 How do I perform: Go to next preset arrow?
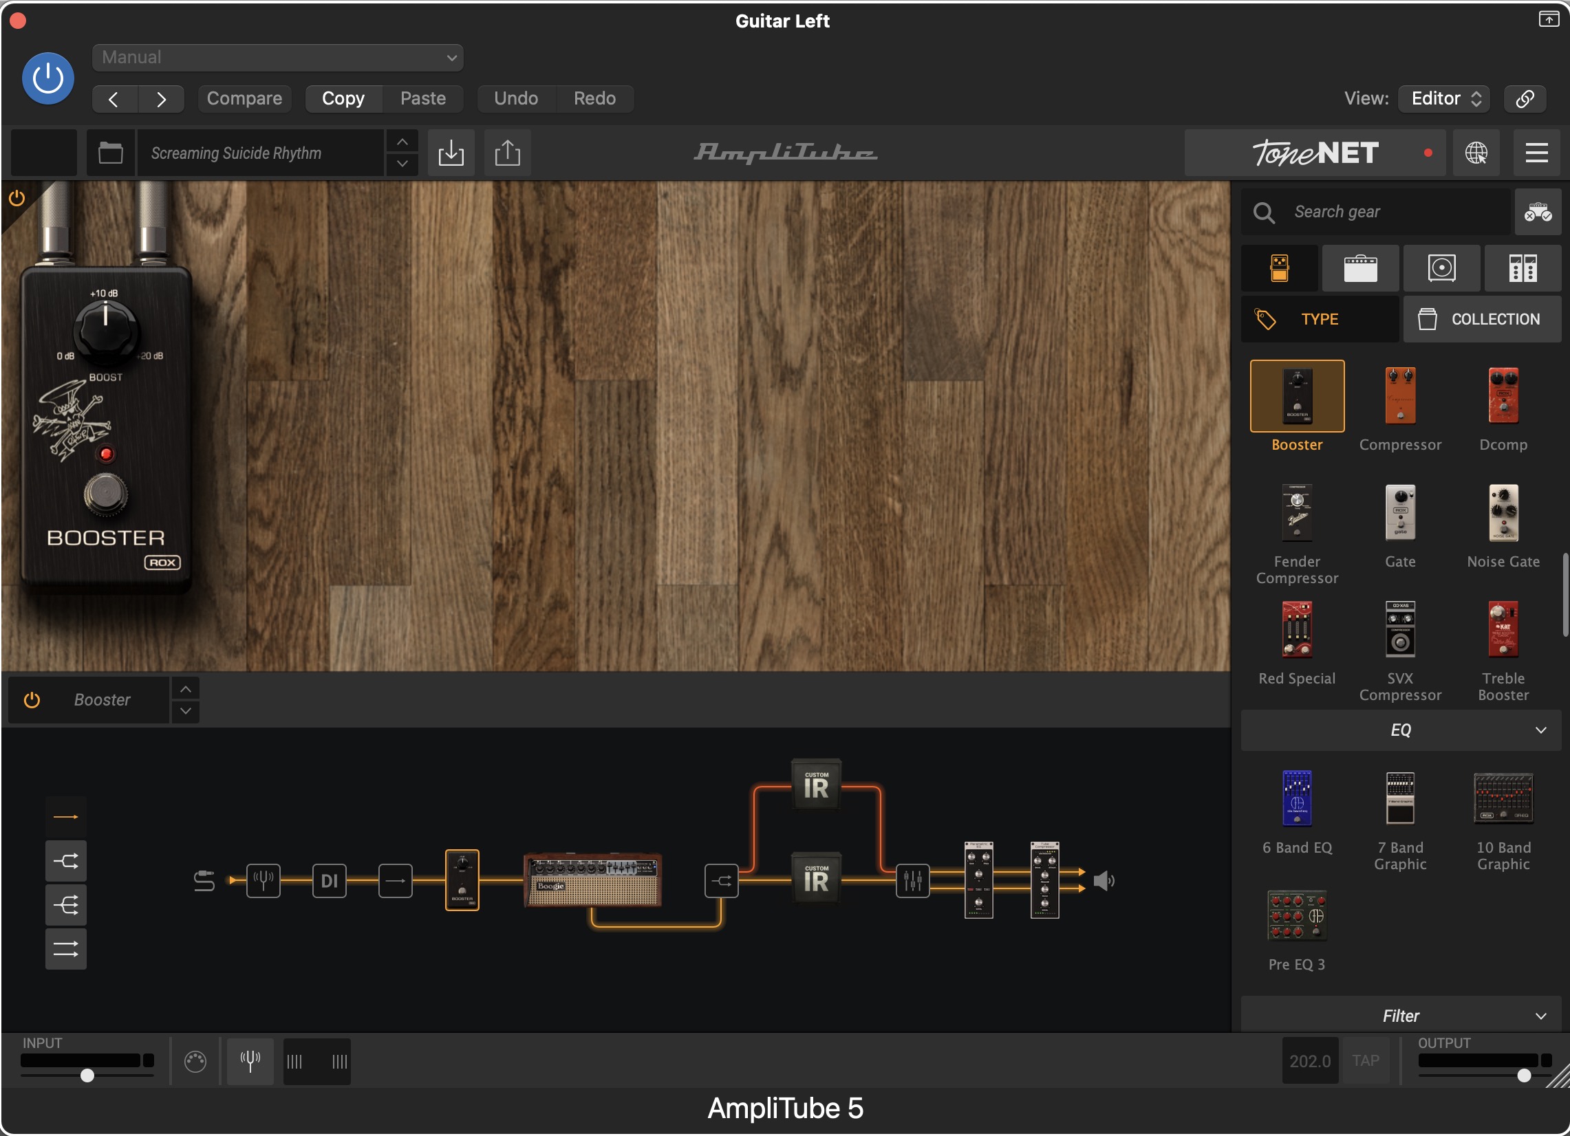[160, 99]
